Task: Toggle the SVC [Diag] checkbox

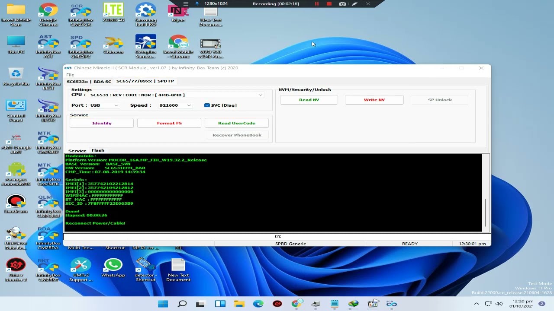Action: (x=207, y=105)
